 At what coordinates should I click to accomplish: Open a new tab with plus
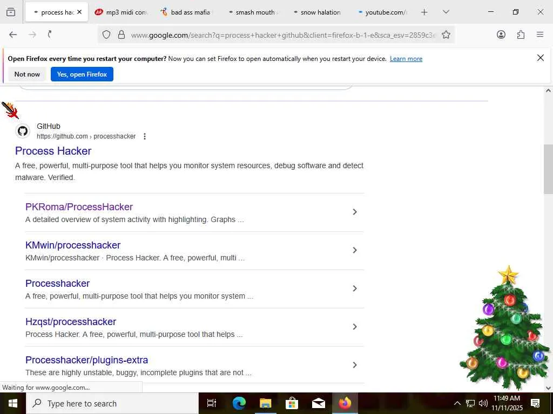point(424,12)
